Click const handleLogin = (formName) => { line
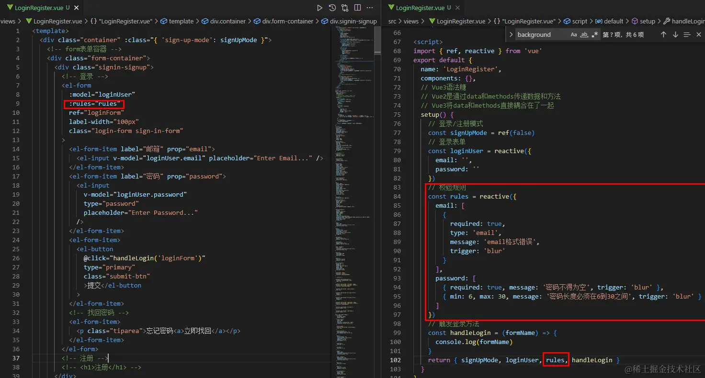This screenshot has height=378, width=705. point(492,333)
